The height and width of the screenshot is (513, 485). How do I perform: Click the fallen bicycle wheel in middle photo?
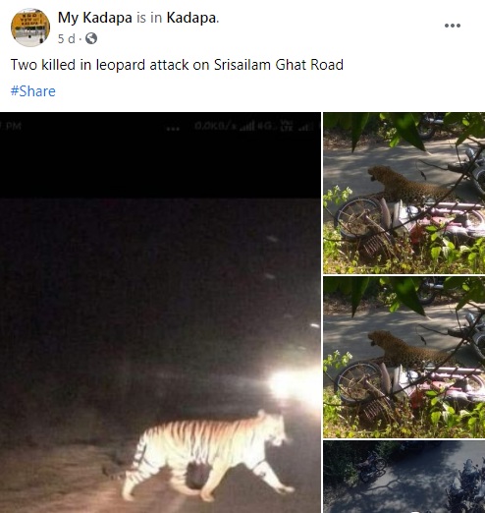click(358, 381)
